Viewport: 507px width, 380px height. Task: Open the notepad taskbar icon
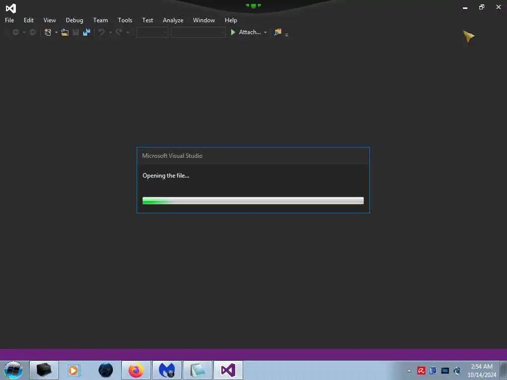coord(198,370)
